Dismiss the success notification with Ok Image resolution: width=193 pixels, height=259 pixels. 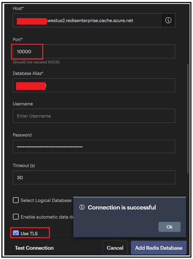170,227
